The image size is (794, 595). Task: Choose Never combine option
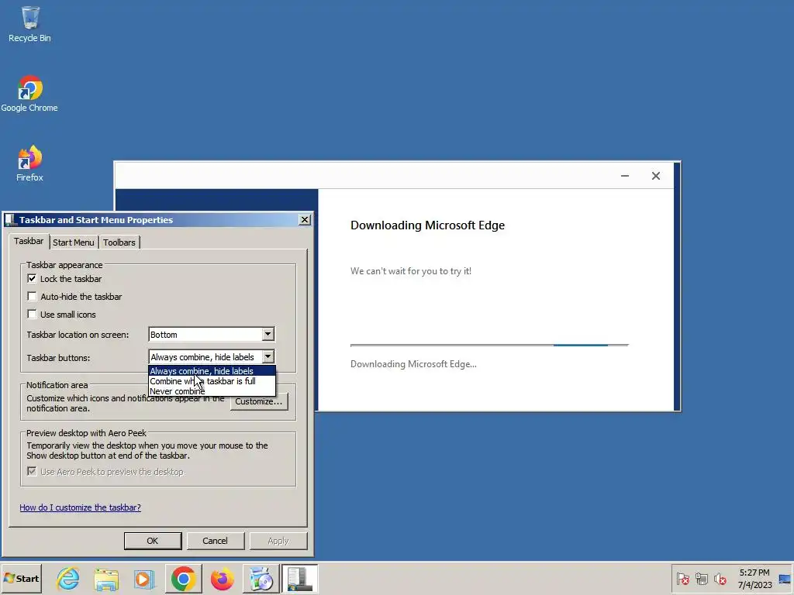212,391
